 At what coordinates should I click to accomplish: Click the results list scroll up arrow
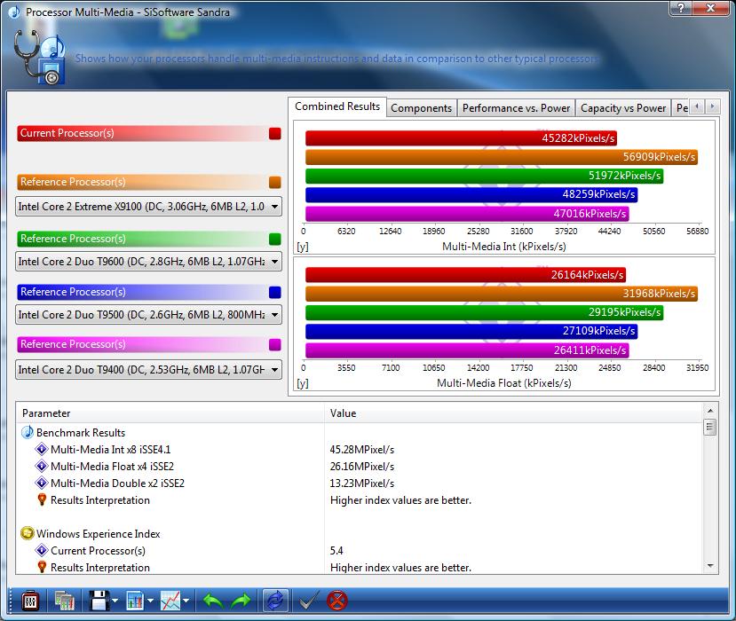(x=710, y=411)
